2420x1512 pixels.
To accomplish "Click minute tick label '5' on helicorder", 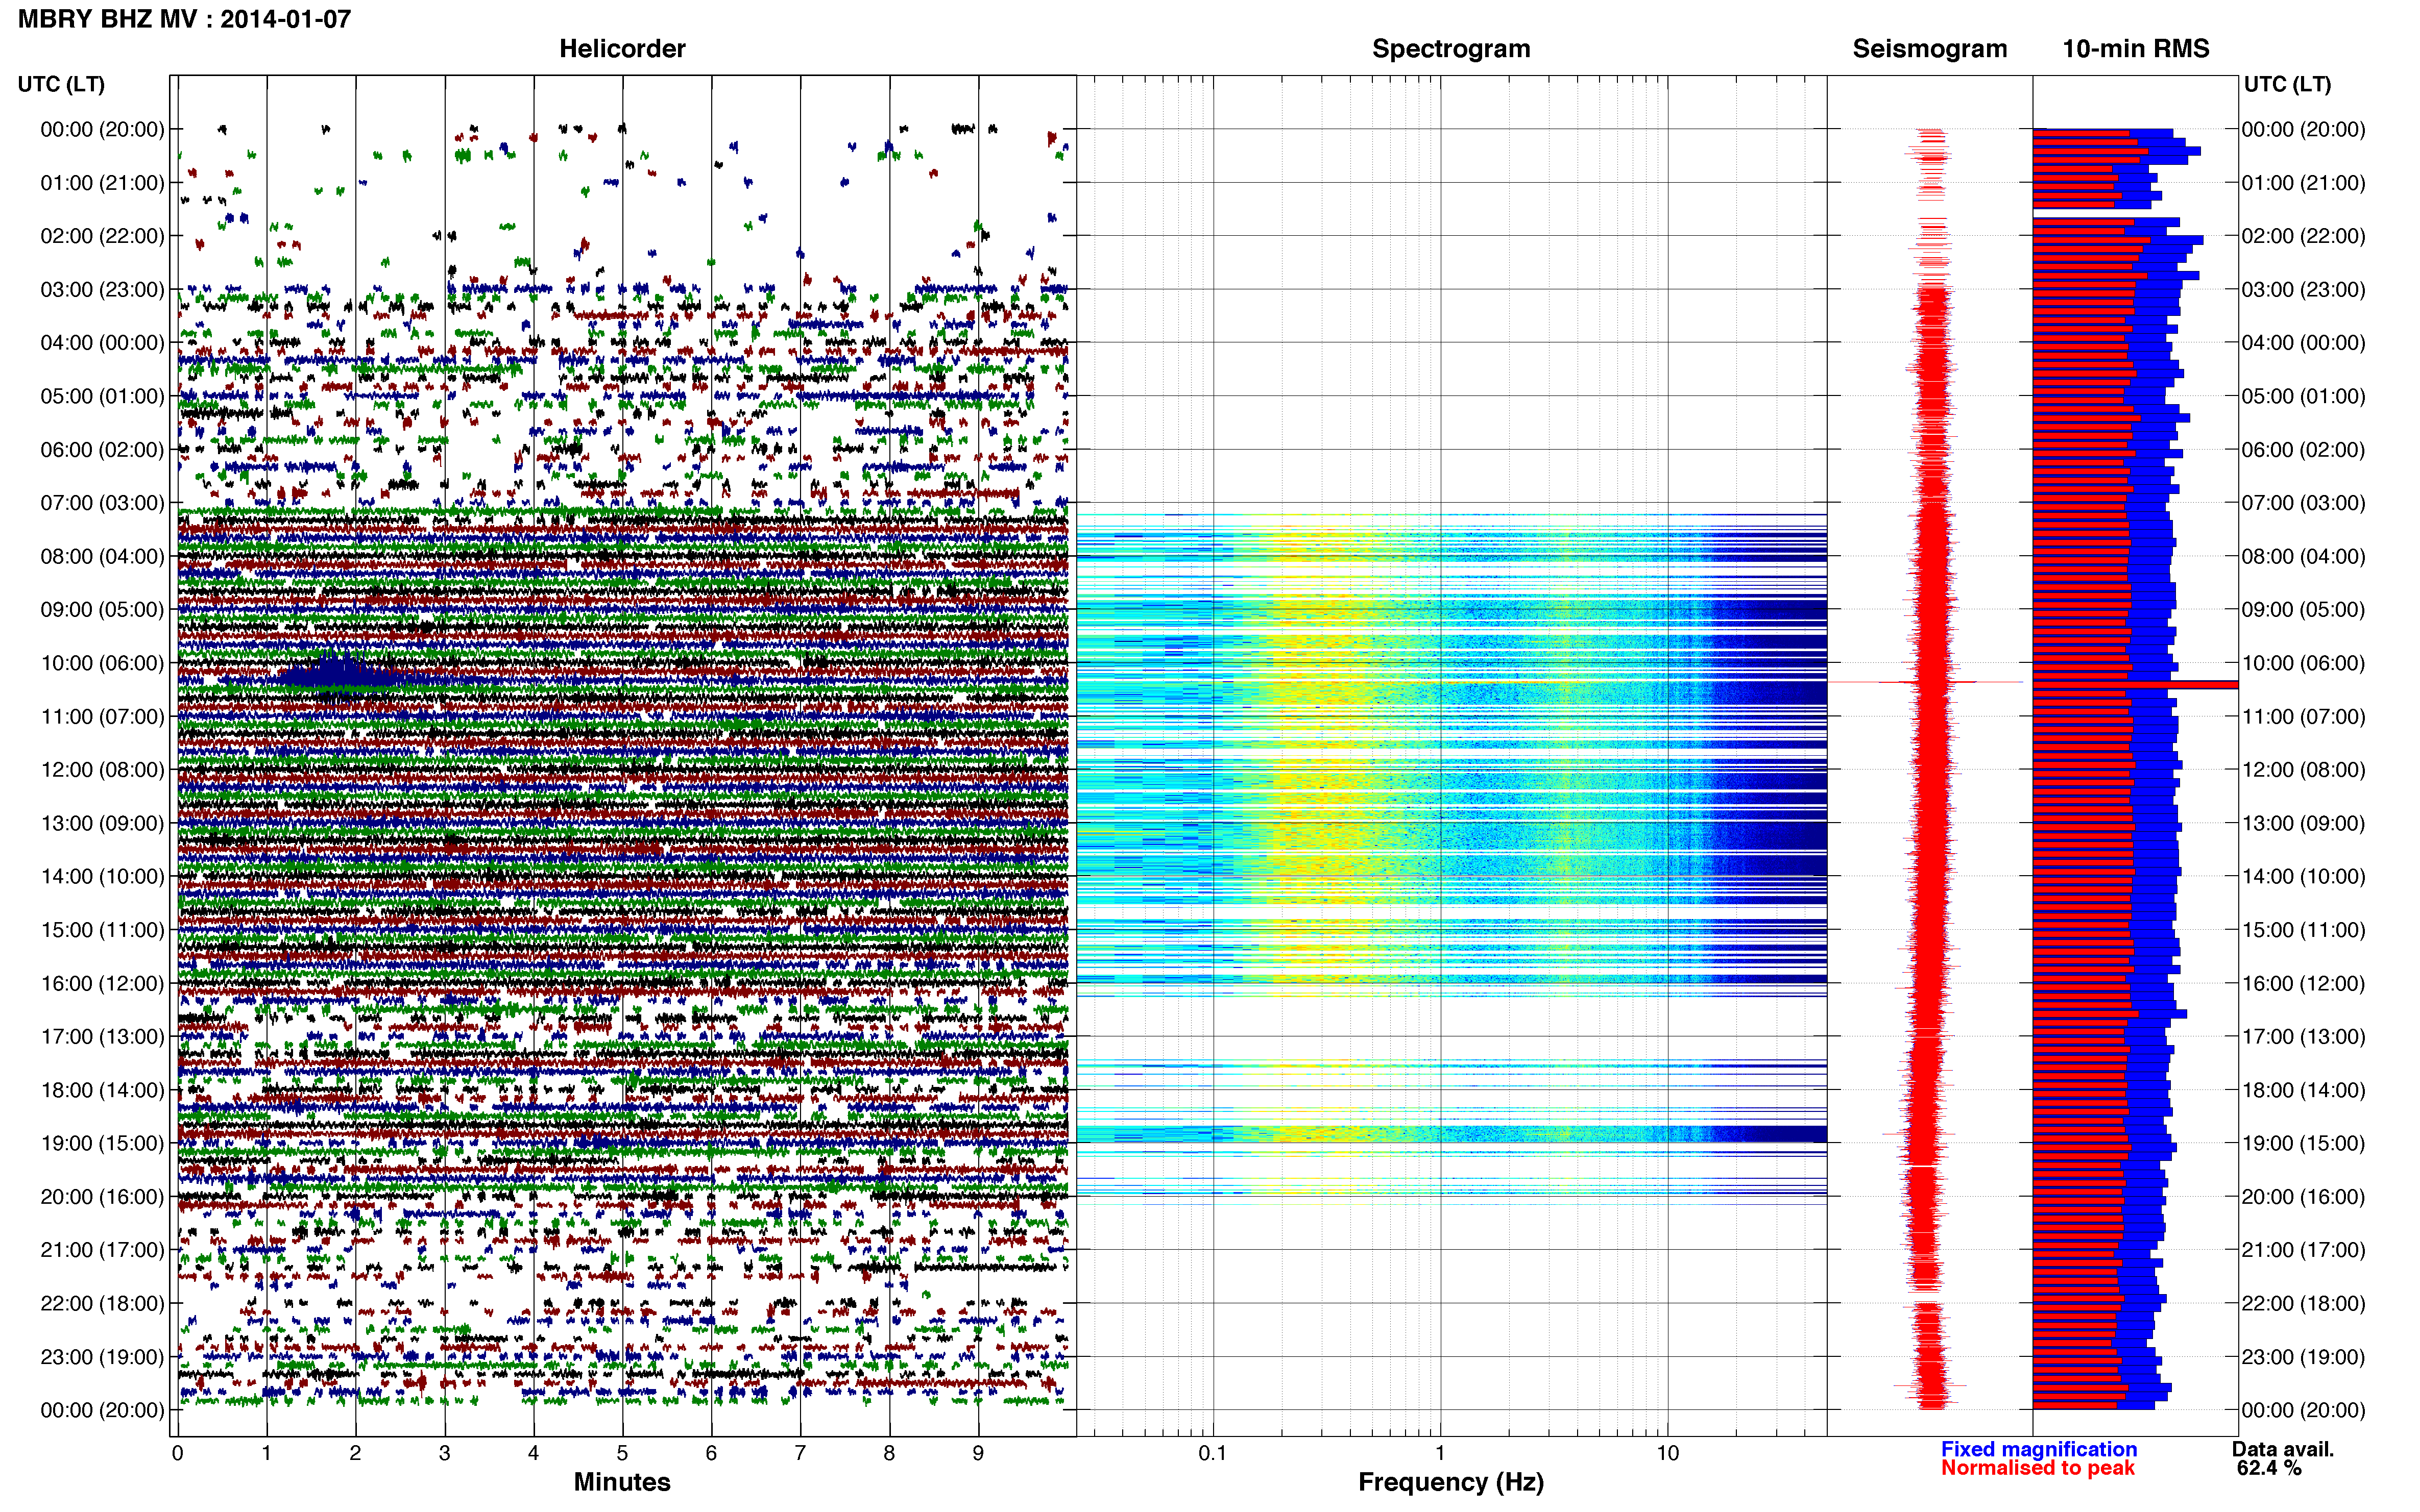I will click(x=622, y=1453).
